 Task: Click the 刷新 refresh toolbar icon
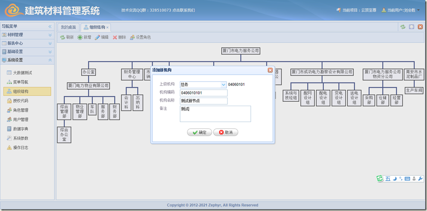pyautogui.click(x=63, y=38)
